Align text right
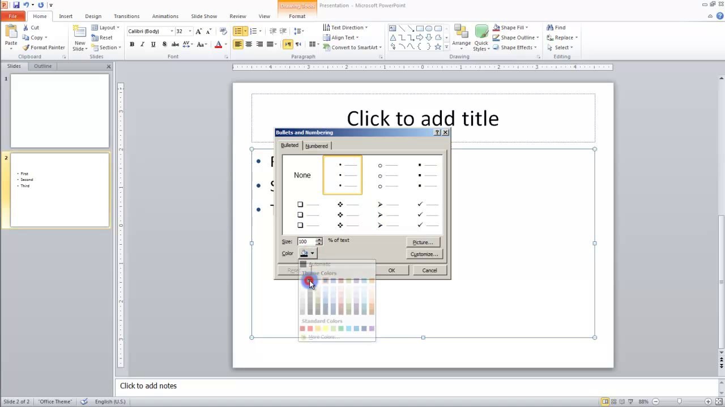 (259, 44)
